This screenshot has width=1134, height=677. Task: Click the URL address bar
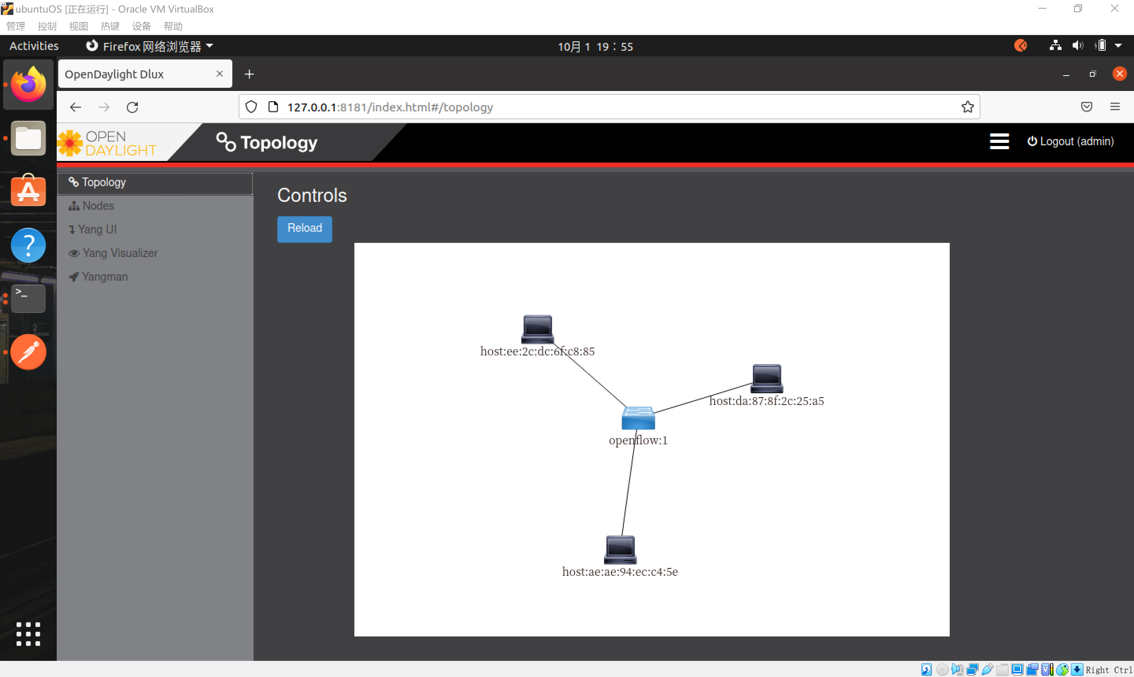pyautogui.click(x=593, y=107)
